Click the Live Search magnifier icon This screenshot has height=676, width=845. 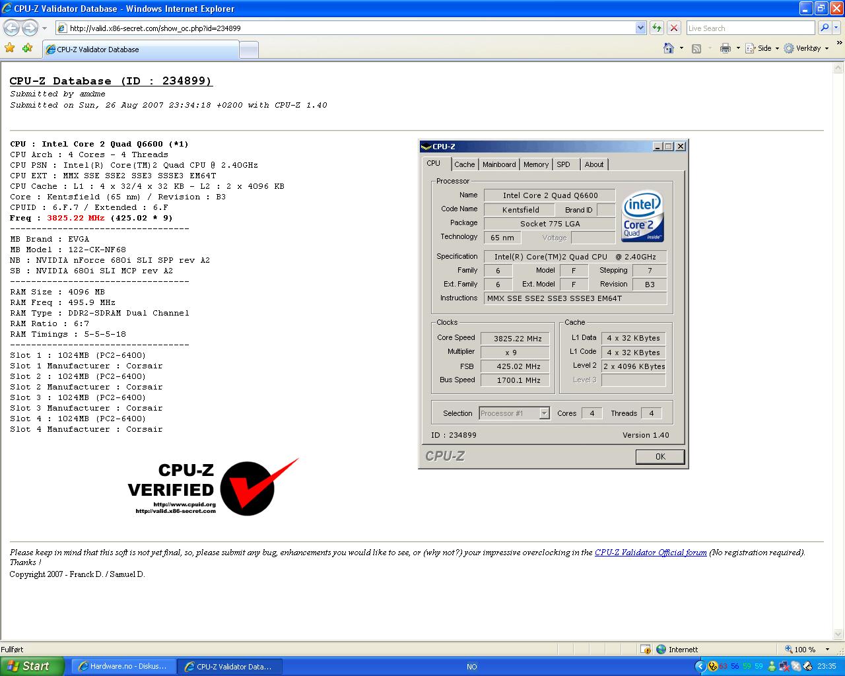pos(824,28)
